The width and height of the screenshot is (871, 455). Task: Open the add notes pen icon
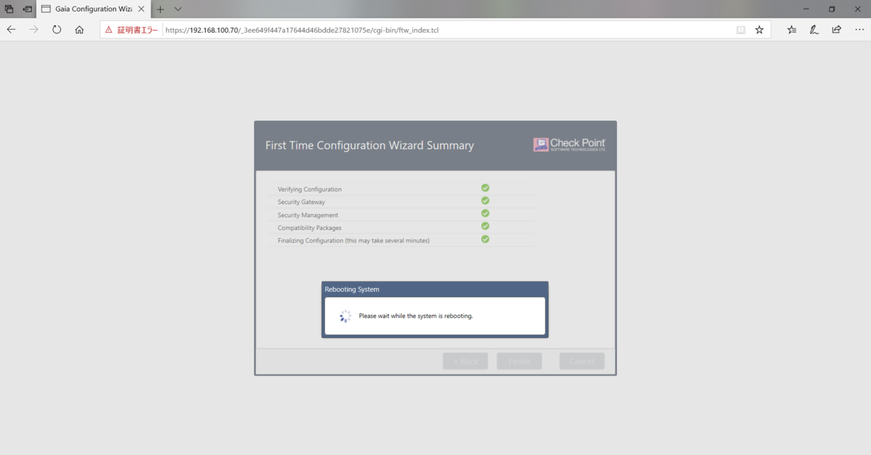[814, 30]
